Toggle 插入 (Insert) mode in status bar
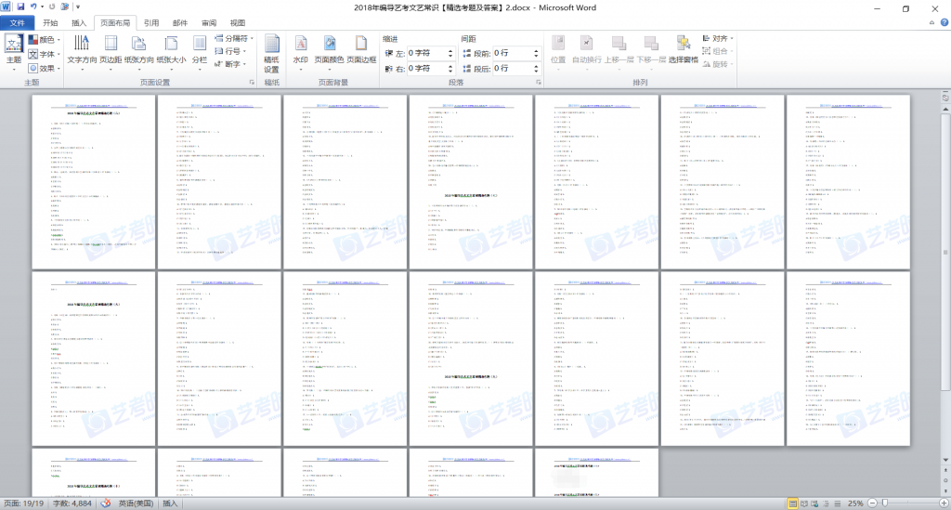 (171, 503)
